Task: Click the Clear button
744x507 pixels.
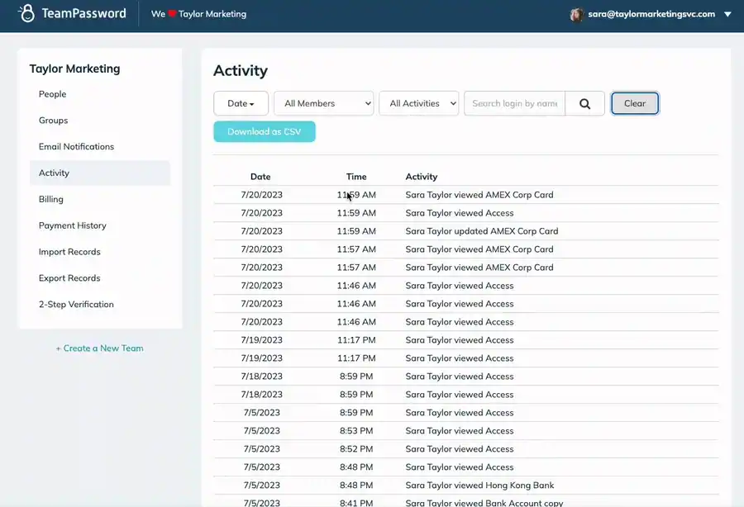Action: pyautogui.click(x=635, y=103)
